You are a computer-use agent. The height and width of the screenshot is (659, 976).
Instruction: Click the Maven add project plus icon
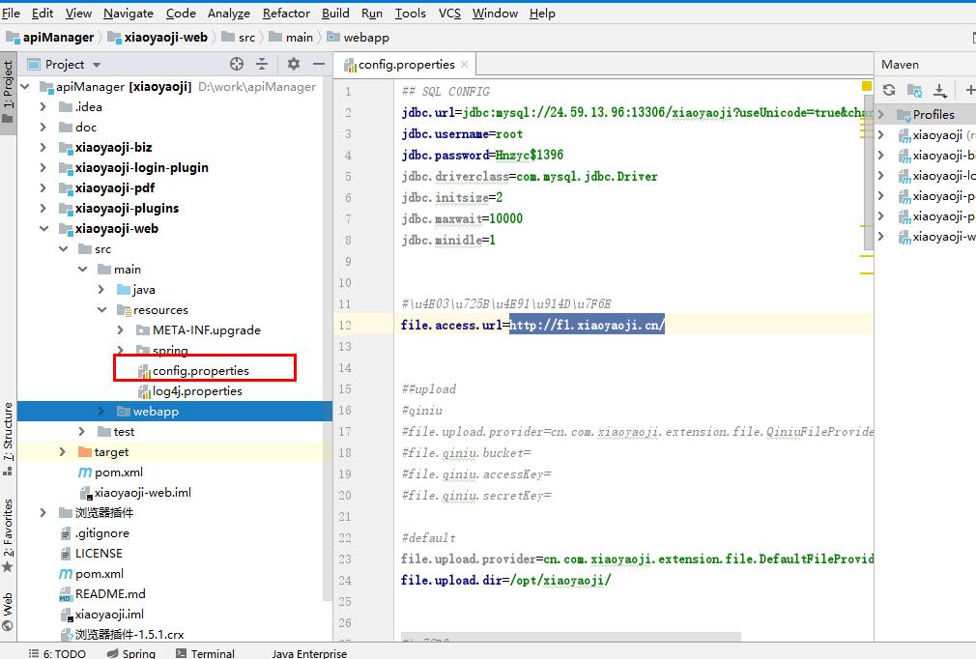970,90
